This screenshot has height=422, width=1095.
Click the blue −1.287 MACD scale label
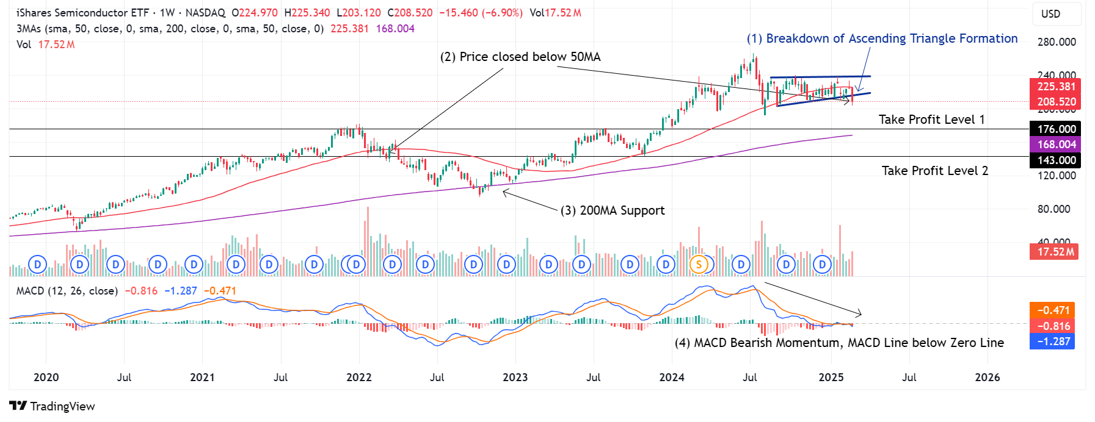click(x=1052, y=342)
